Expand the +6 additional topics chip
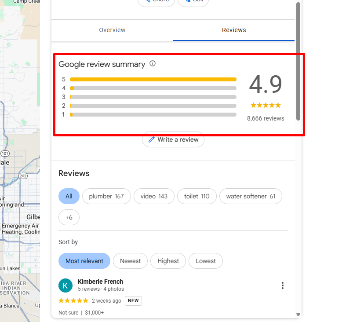353x322 pixels. (x=69, y=217)
